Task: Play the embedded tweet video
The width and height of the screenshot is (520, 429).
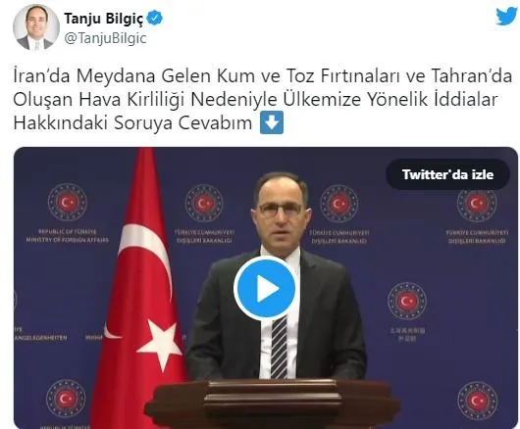Action: [265, 288]
